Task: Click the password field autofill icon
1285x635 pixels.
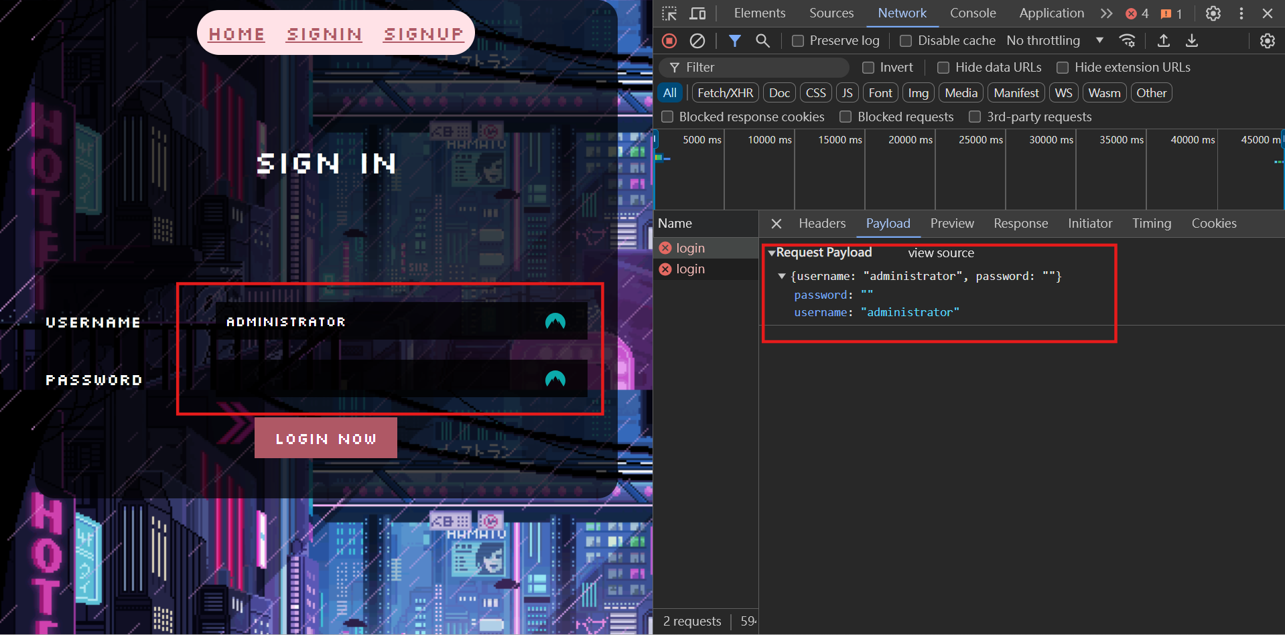Action: pos(555,379)
